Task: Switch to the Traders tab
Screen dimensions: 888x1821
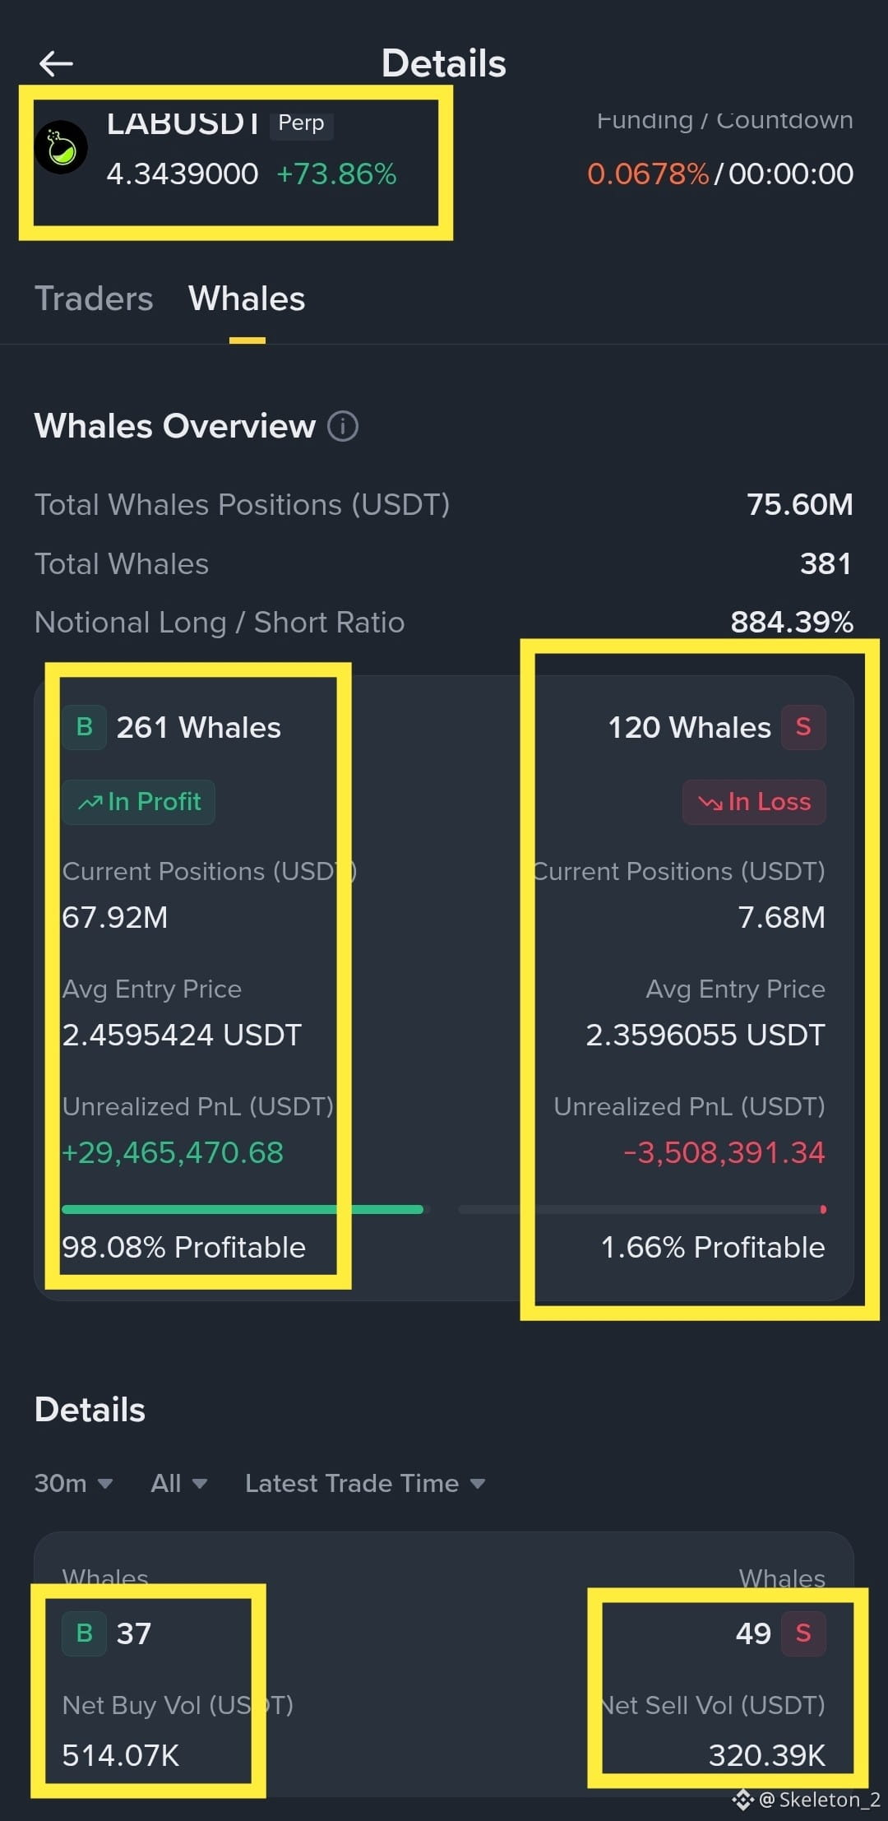Action: pyautogui.click(x=94, y=299)
